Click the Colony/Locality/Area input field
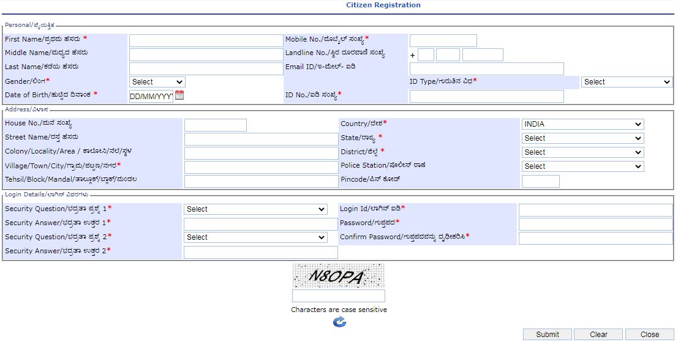The image size is (678, 342). point(261,154)
